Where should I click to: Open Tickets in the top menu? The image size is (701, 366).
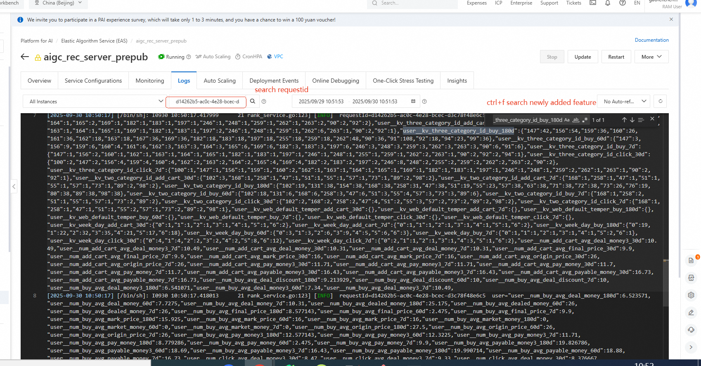[574, 3]
